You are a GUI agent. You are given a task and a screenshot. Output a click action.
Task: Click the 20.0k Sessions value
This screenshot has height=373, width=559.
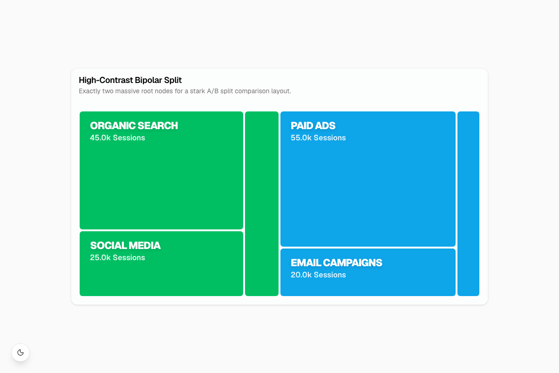pos(318,275)
